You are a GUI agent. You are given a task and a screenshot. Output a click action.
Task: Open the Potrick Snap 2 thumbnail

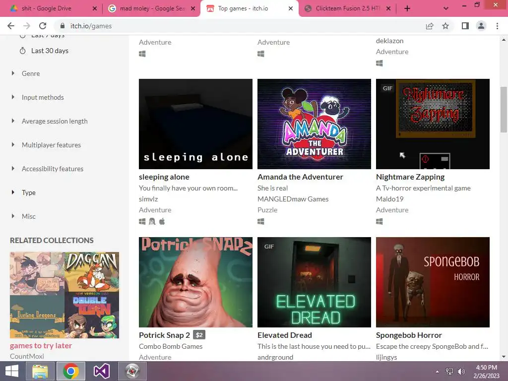tap(195, 282)
